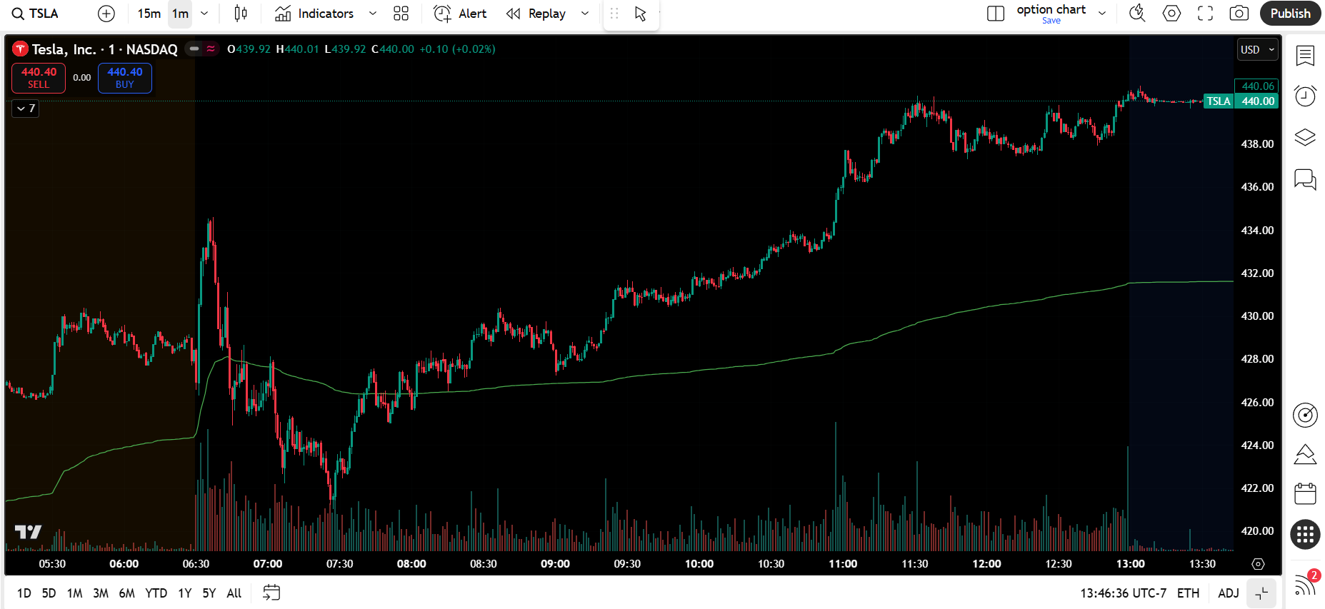Collapse the indicator legend showing 7
The height and width of the screenshot is (609, 1325).
pyautogui.click(x=26, y=109)
